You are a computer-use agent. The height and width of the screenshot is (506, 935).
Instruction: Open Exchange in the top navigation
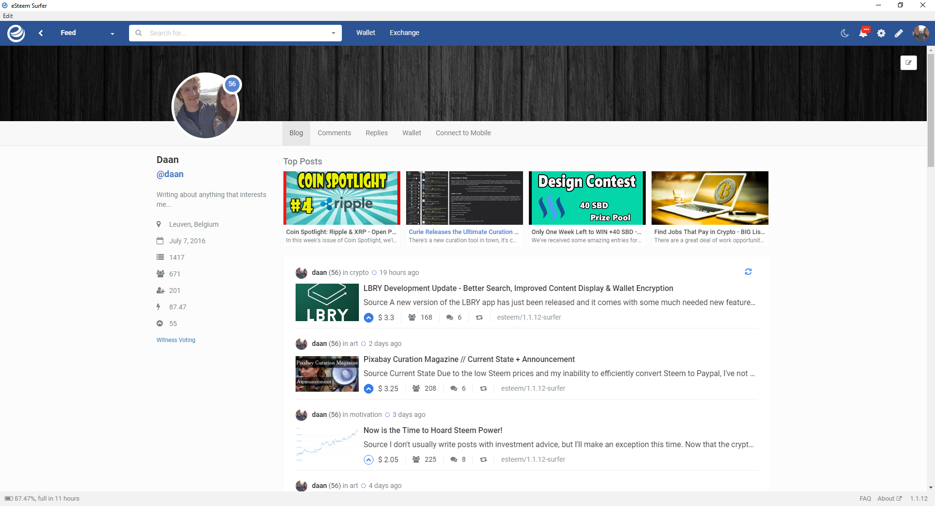(404, 33)
